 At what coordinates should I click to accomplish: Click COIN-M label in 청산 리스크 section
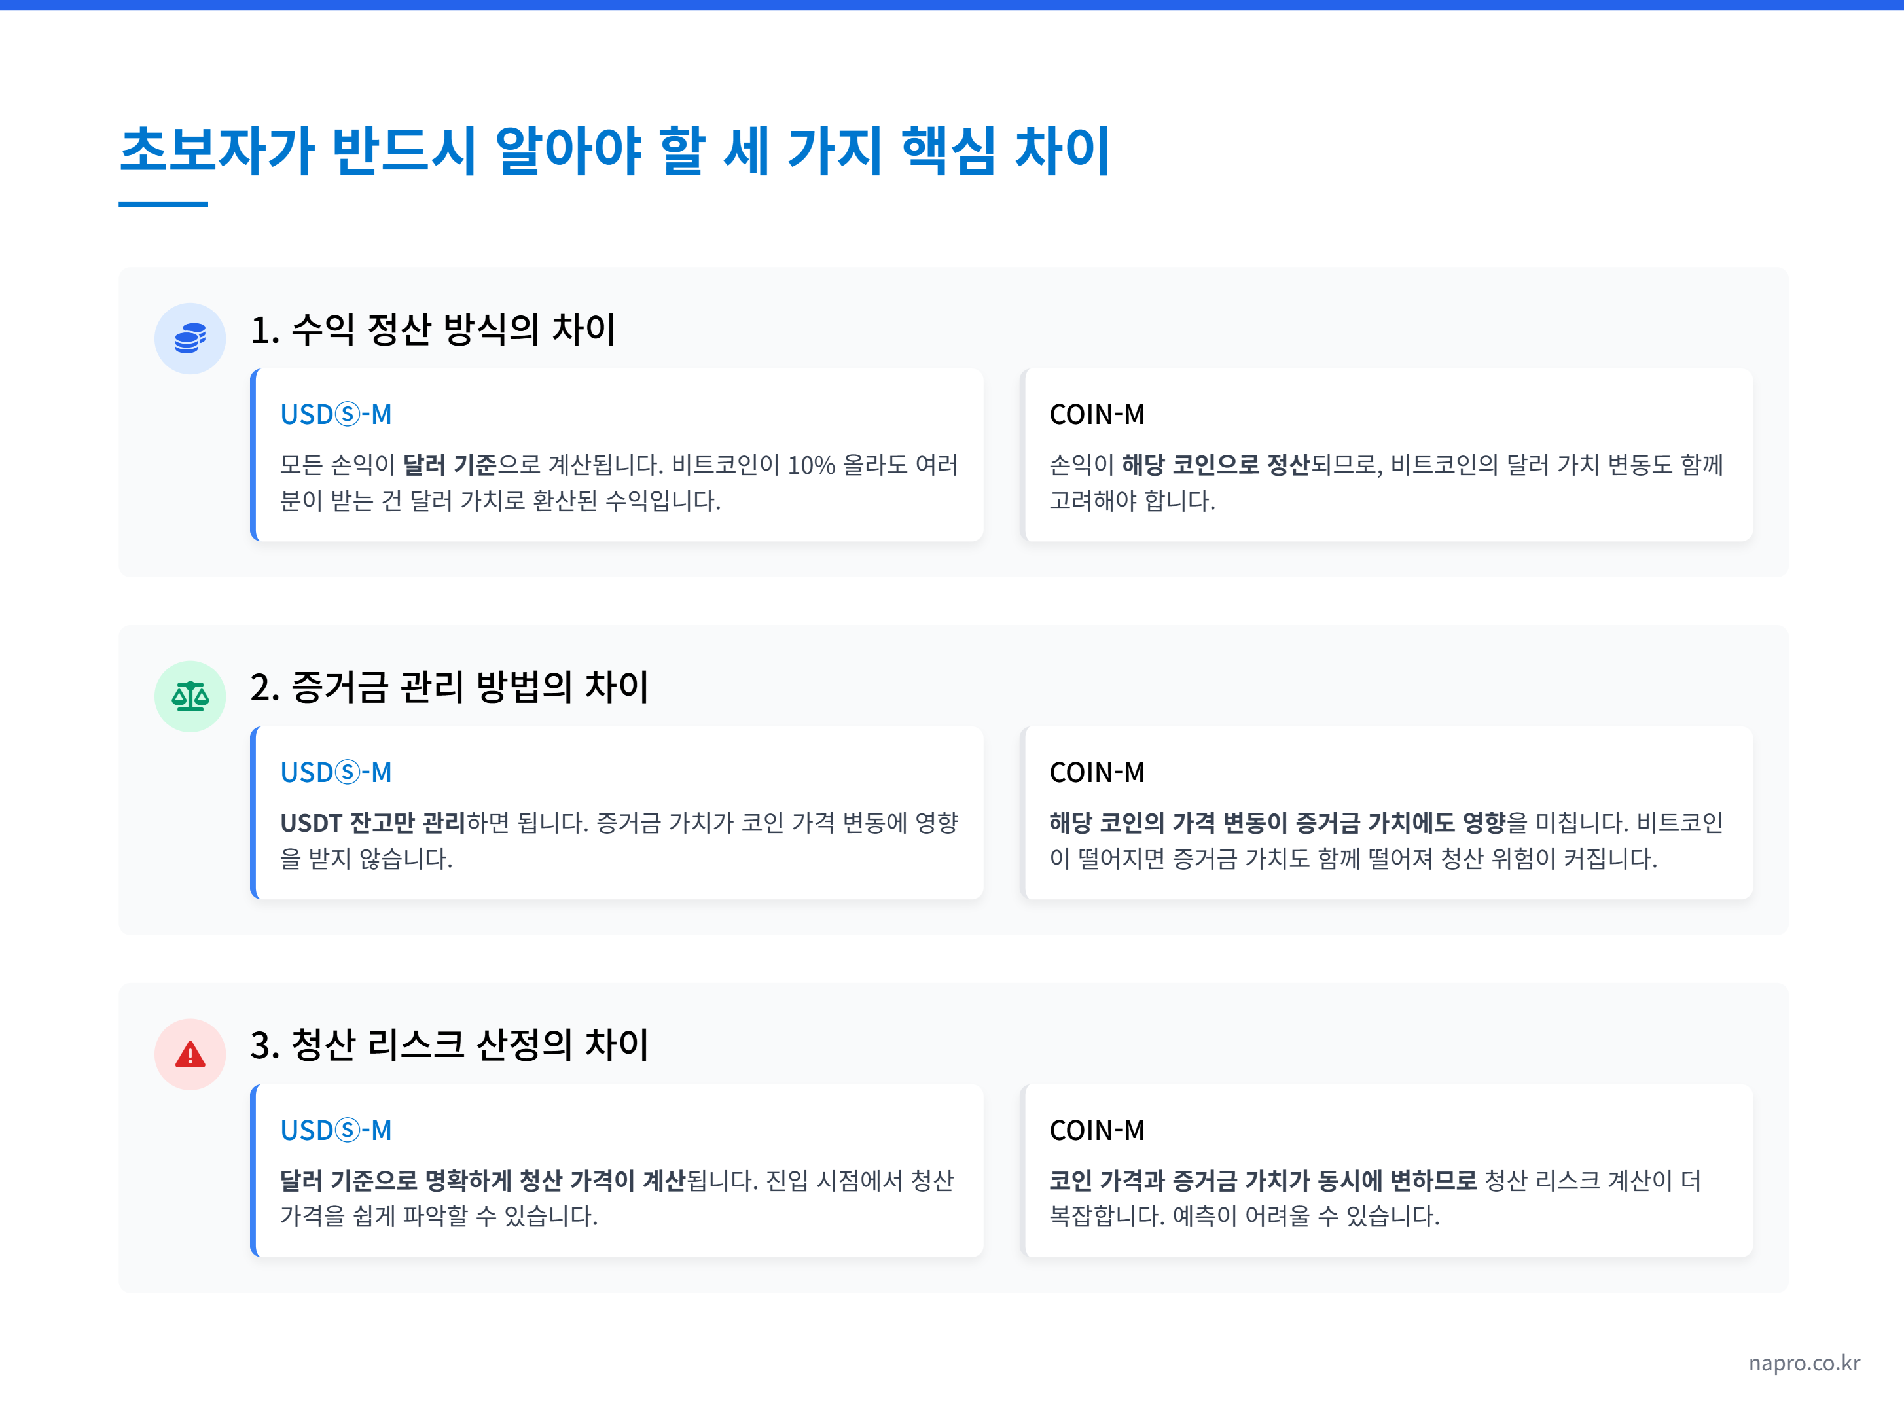tap(1097, 1130)
